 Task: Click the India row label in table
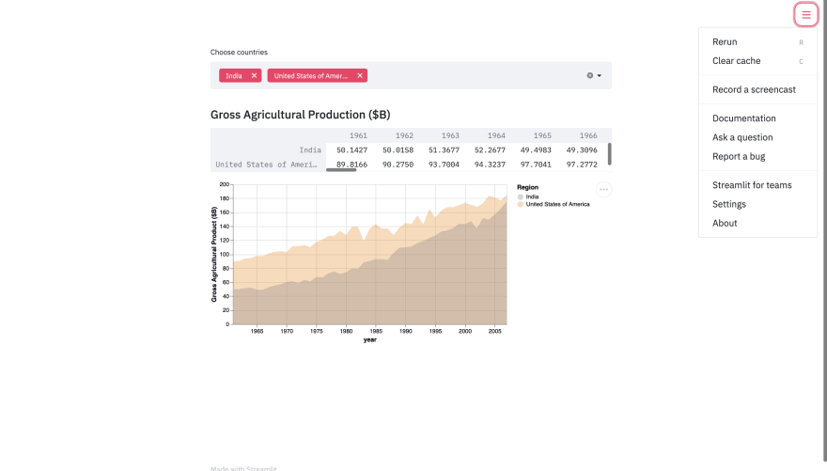(x=310, y=149)
